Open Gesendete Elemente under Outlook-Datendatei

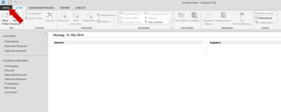16,75
